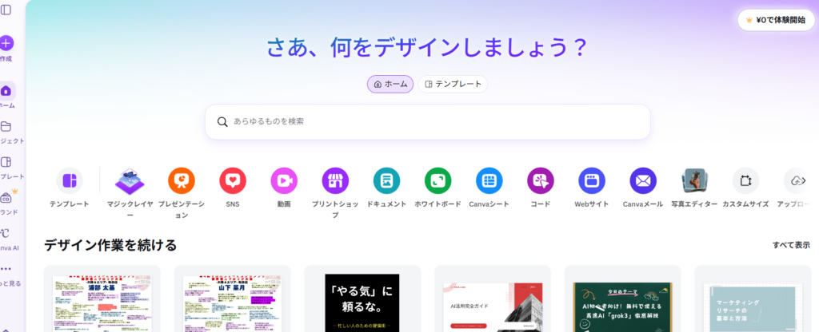Click the three-dot もっと見る icon
The height and width of the screenshot is (332, 819).
click(x=6, y=269)
